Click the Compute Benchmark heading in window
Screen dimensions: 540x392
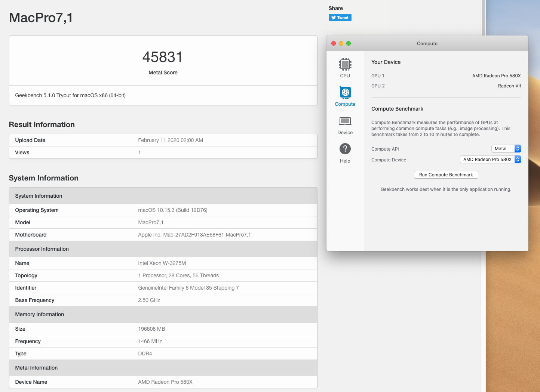tap(397, 109)
